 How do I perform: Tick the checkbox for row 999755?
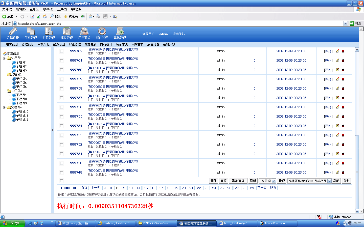pyautogui.click(x=61, y=117)
